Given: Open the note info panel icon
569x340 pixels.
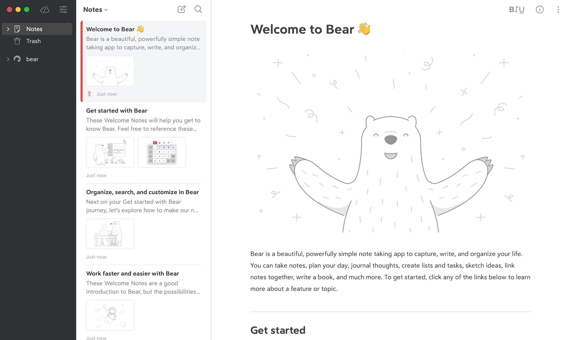Looking at the screenshot, I should point(540,9).
